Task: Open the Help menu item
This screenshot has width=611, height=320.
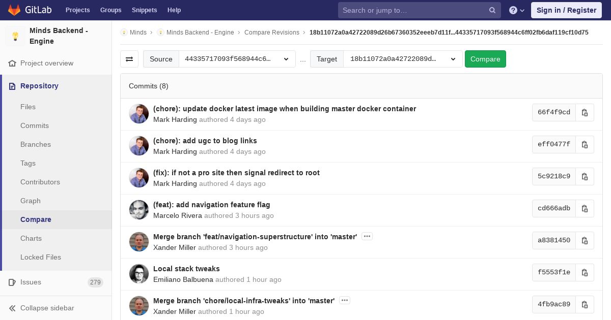Action: tap(174, 10)
